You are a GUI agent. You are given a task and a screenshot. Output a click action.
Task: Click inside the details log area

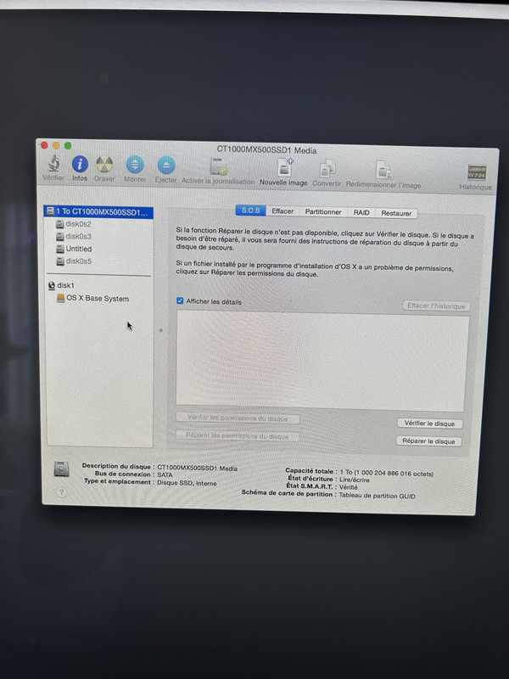click(322, 362)
